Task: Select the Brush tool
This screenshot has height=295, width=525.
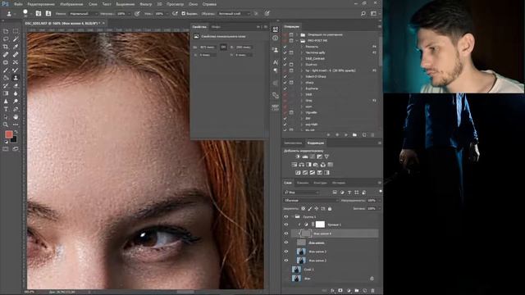Action: [x=6, y=70]
